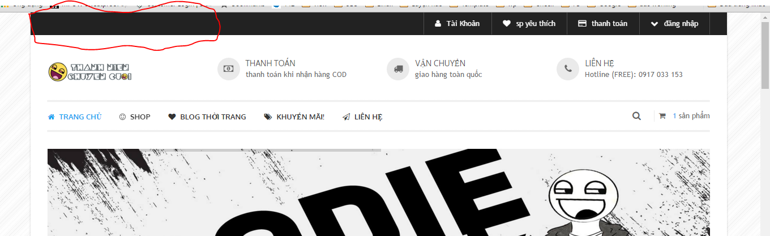770x236 pixels.
Task: Click the shopping cart icon
Action: click(x=662, y=116)
